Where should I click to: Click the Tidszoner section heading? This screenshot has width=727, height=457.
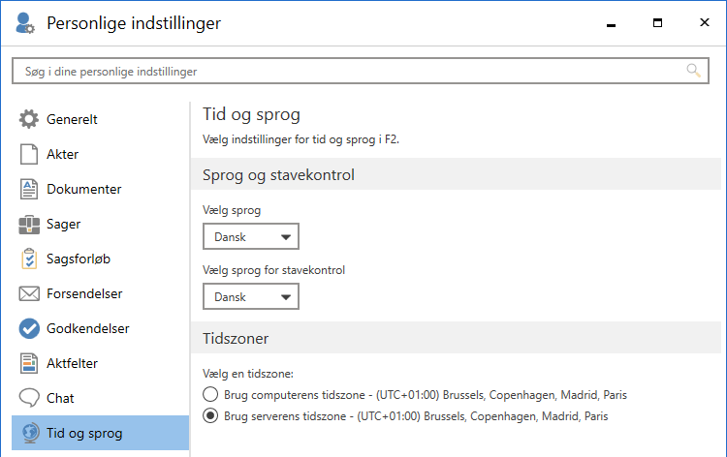236,339
